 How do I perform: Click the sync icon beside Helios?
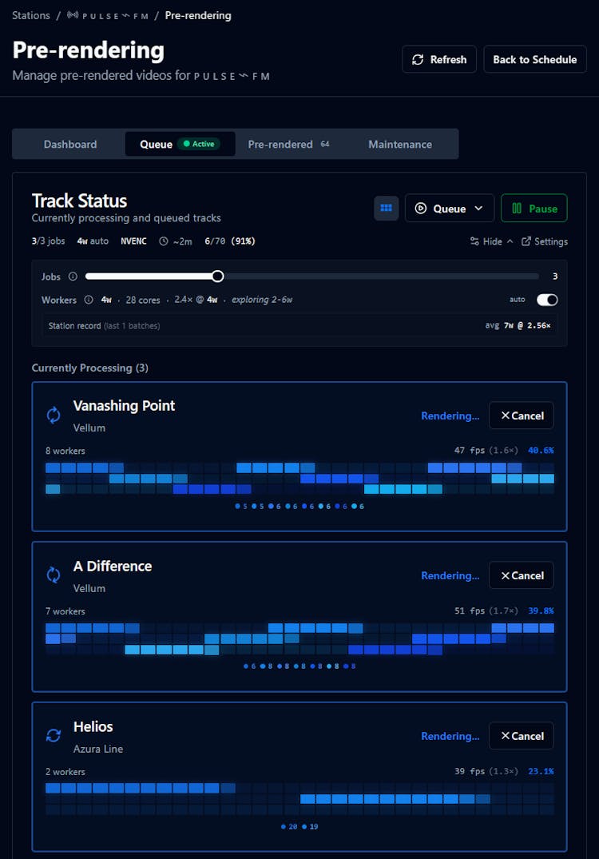click(x=54, y=736)
